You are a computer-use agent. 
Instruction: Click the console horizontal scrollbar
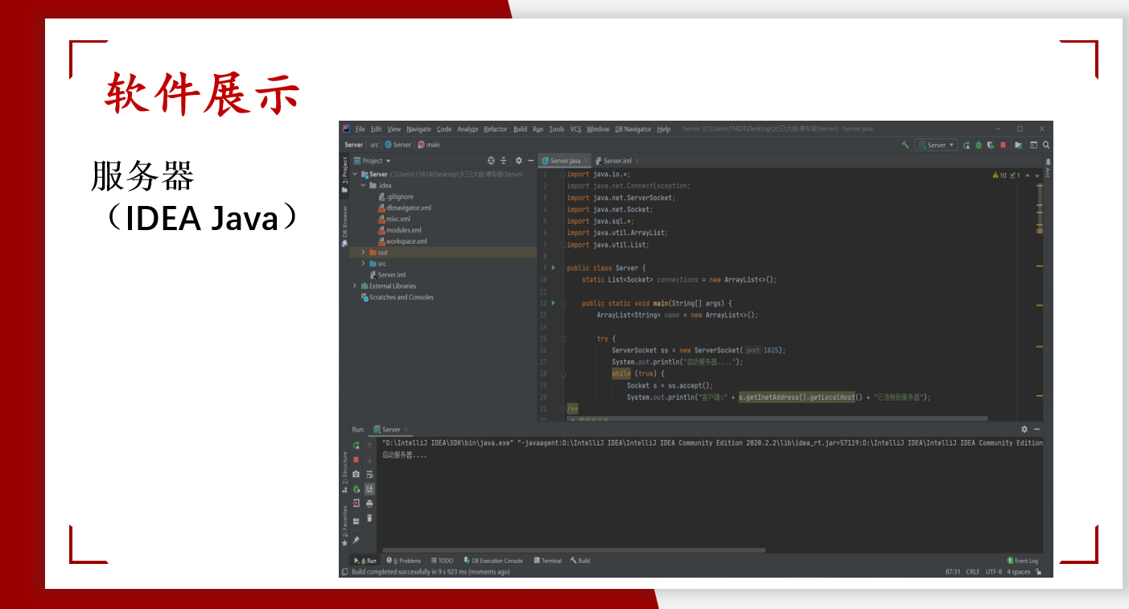pyautogui.click(x=574, y=551)
